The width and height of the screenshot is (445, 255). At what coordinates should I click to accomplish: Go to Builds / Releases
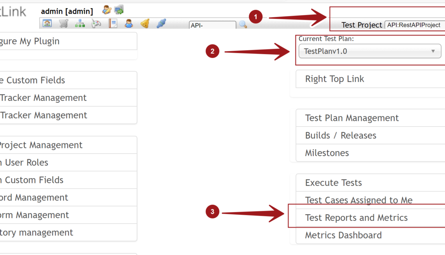coord(341,135)
